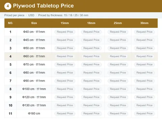Request Φ100 cm price for 18mm thickness
Image resolution: width=162 pixels, height=122 pixels.
click(91, 89)
